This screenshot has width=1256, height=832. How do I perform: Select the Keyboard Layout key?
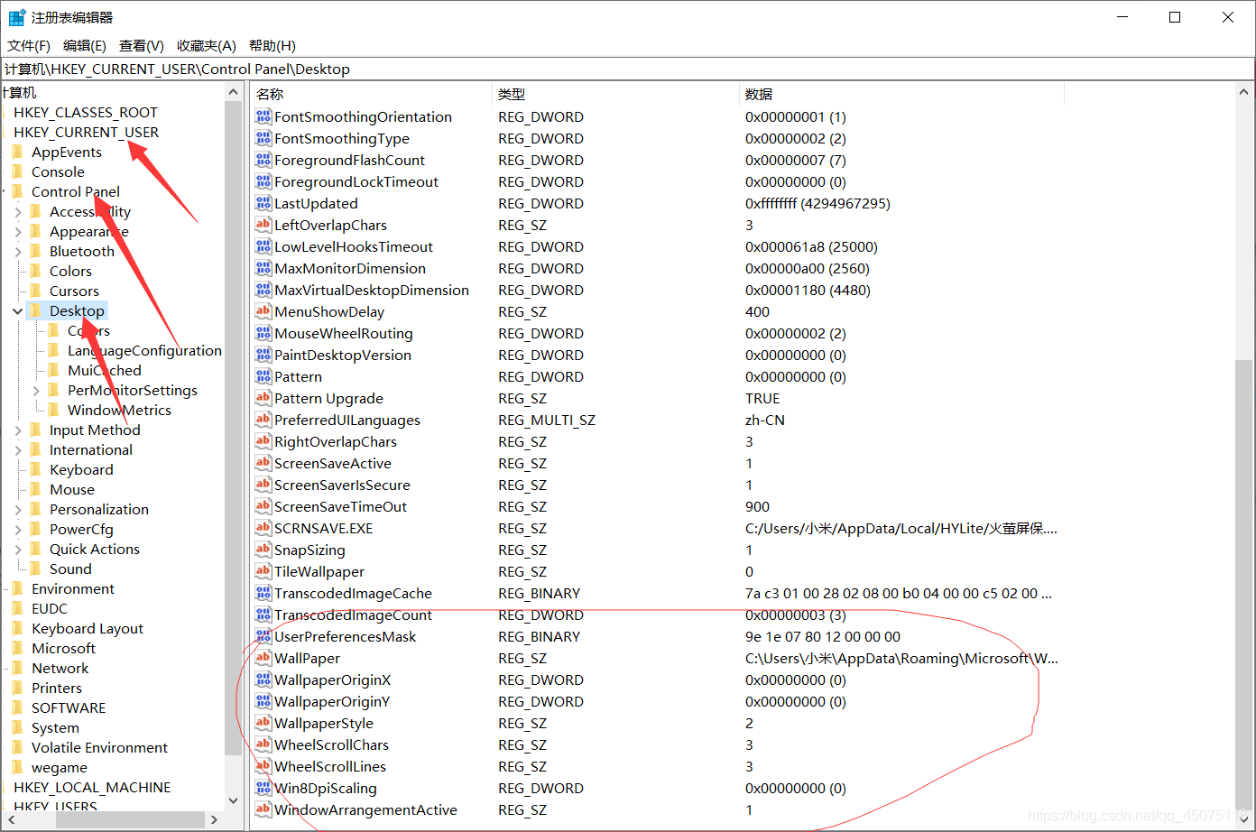(88, 628)
